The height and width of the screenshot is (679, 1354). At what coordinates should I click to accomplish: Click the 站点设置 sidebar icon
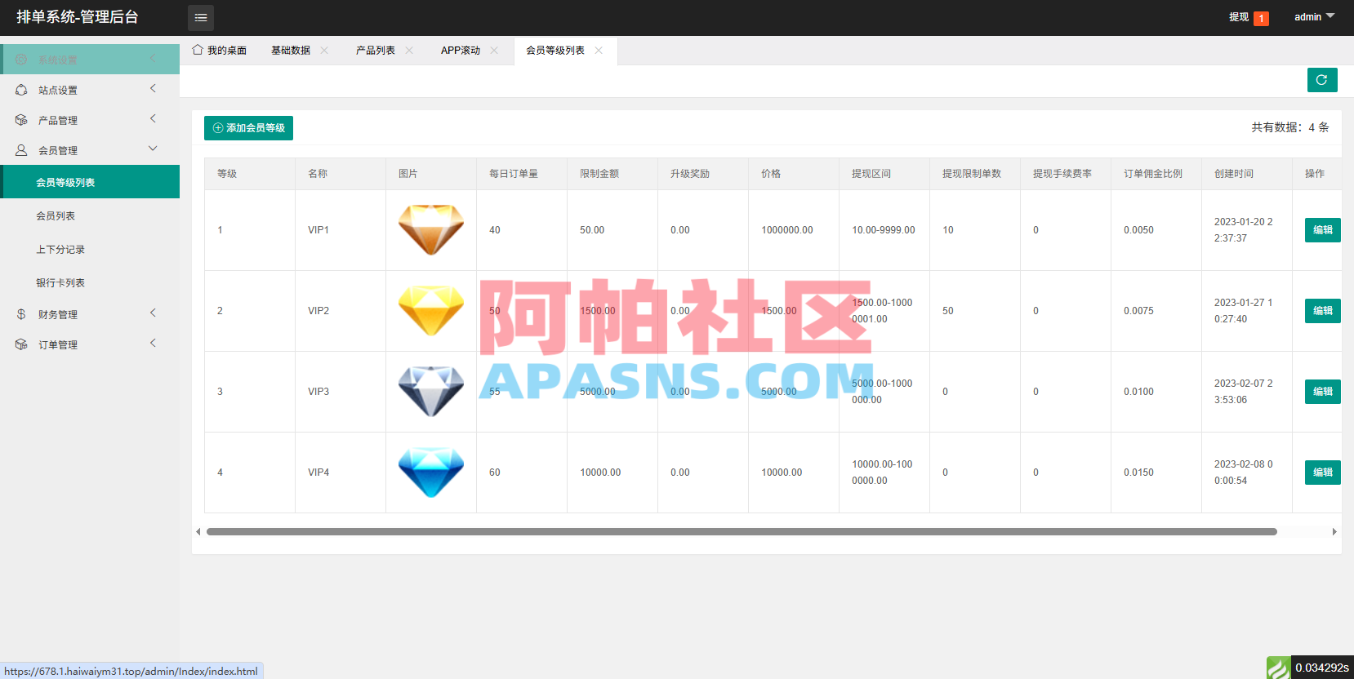pos(21,90)
